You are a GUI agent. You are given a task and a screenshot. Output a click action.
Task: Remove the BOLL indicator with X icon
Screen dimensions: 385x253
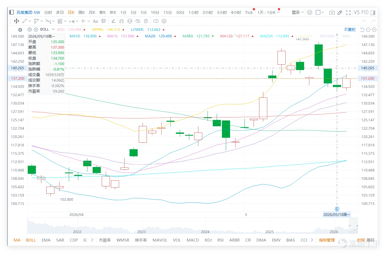click(36, 30)
